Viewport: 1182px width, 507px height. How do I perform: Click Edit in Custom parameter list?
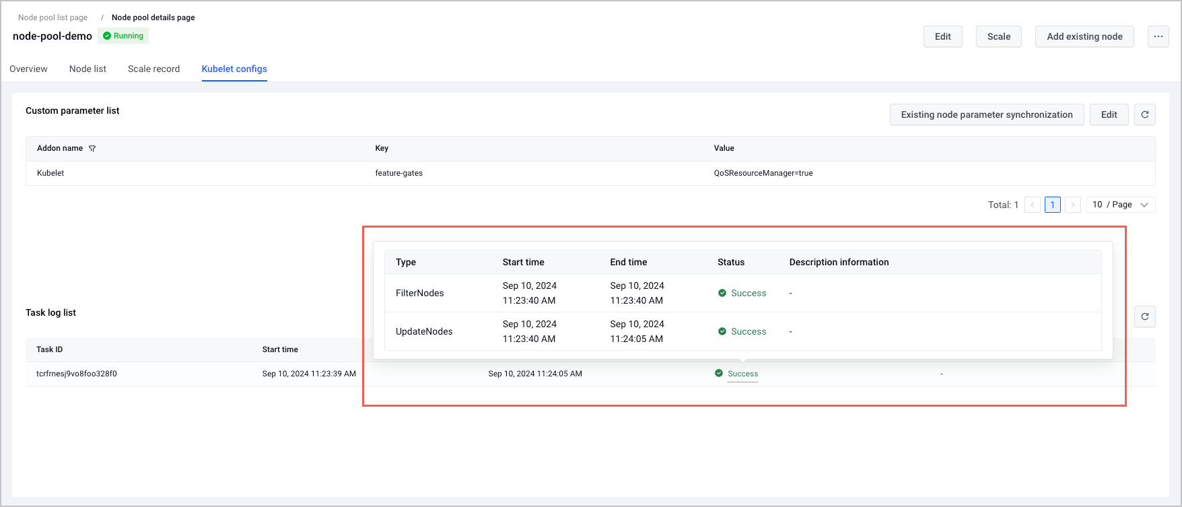coord(1109,114)
